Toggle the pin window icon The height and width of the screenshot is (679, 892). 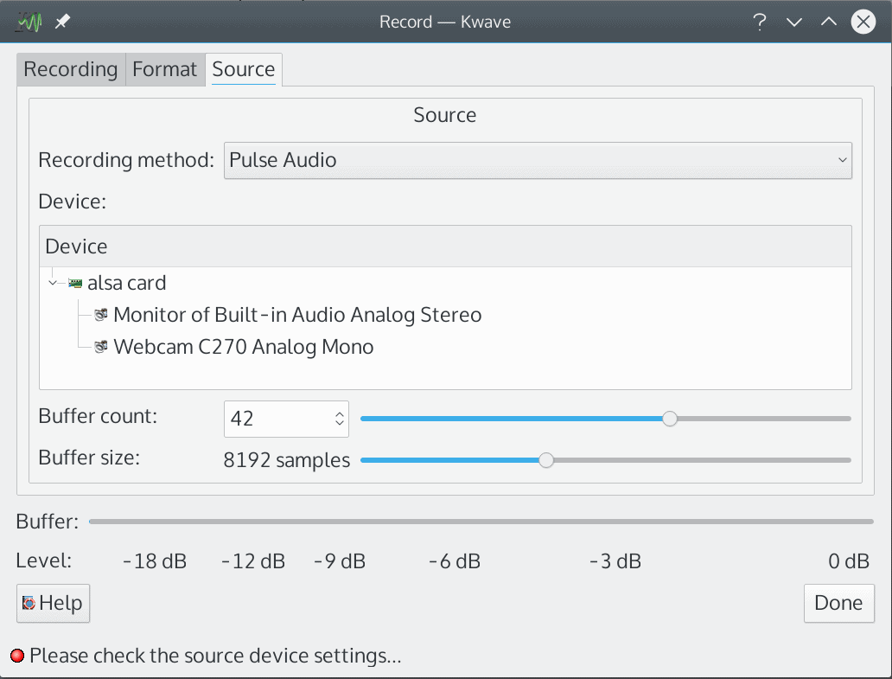pos(62,22)
